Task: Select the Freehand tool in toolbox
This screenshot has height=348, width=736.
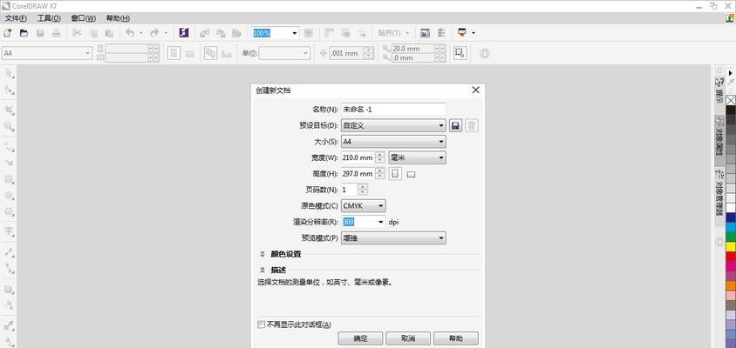Action: (x=10, y=147)
